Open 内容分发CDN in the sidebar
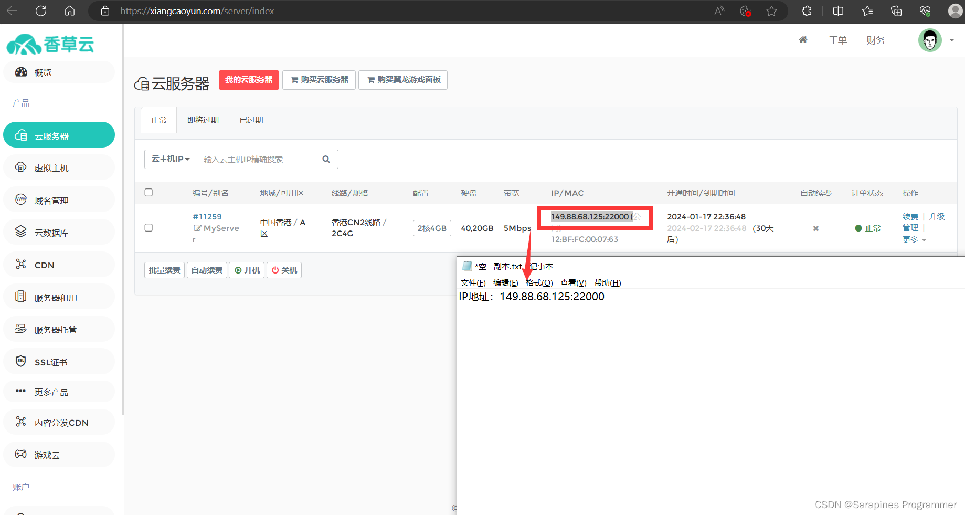 (59, 422)
